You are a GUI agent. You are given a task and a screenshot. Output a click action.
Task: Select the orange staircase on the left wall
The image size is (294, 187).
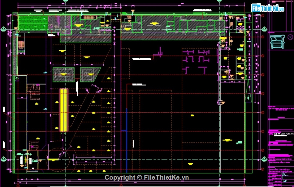tap(21, 45)
